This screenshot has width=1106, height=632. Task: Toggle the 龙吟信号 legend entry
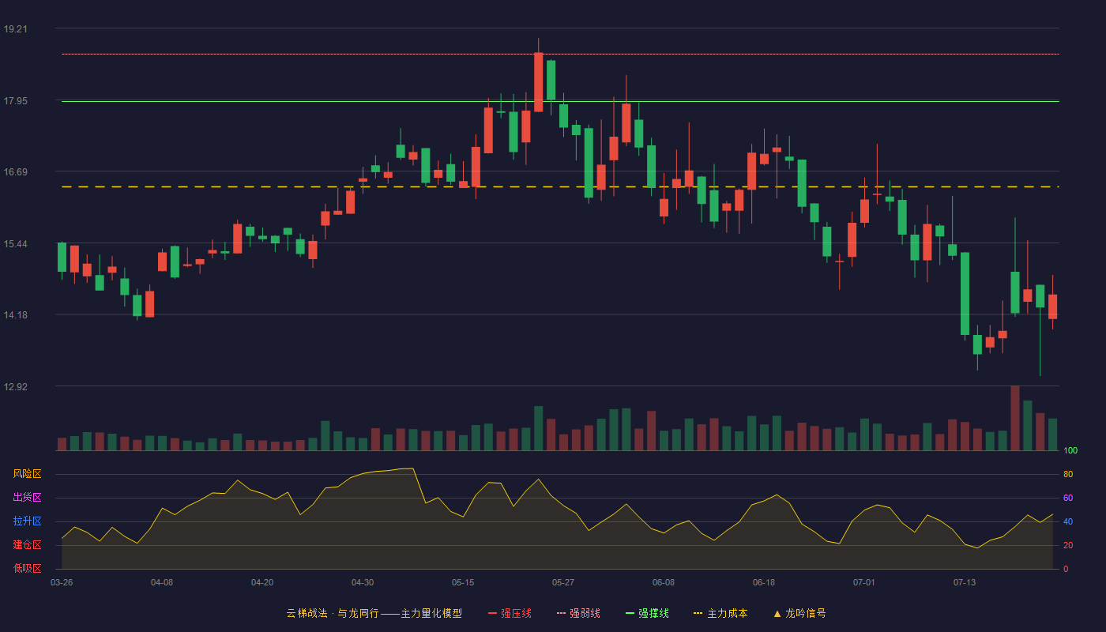click(799, 613)
